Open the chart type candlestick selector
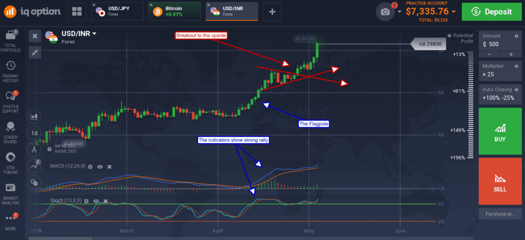525x240 pixels. [34, 117]
